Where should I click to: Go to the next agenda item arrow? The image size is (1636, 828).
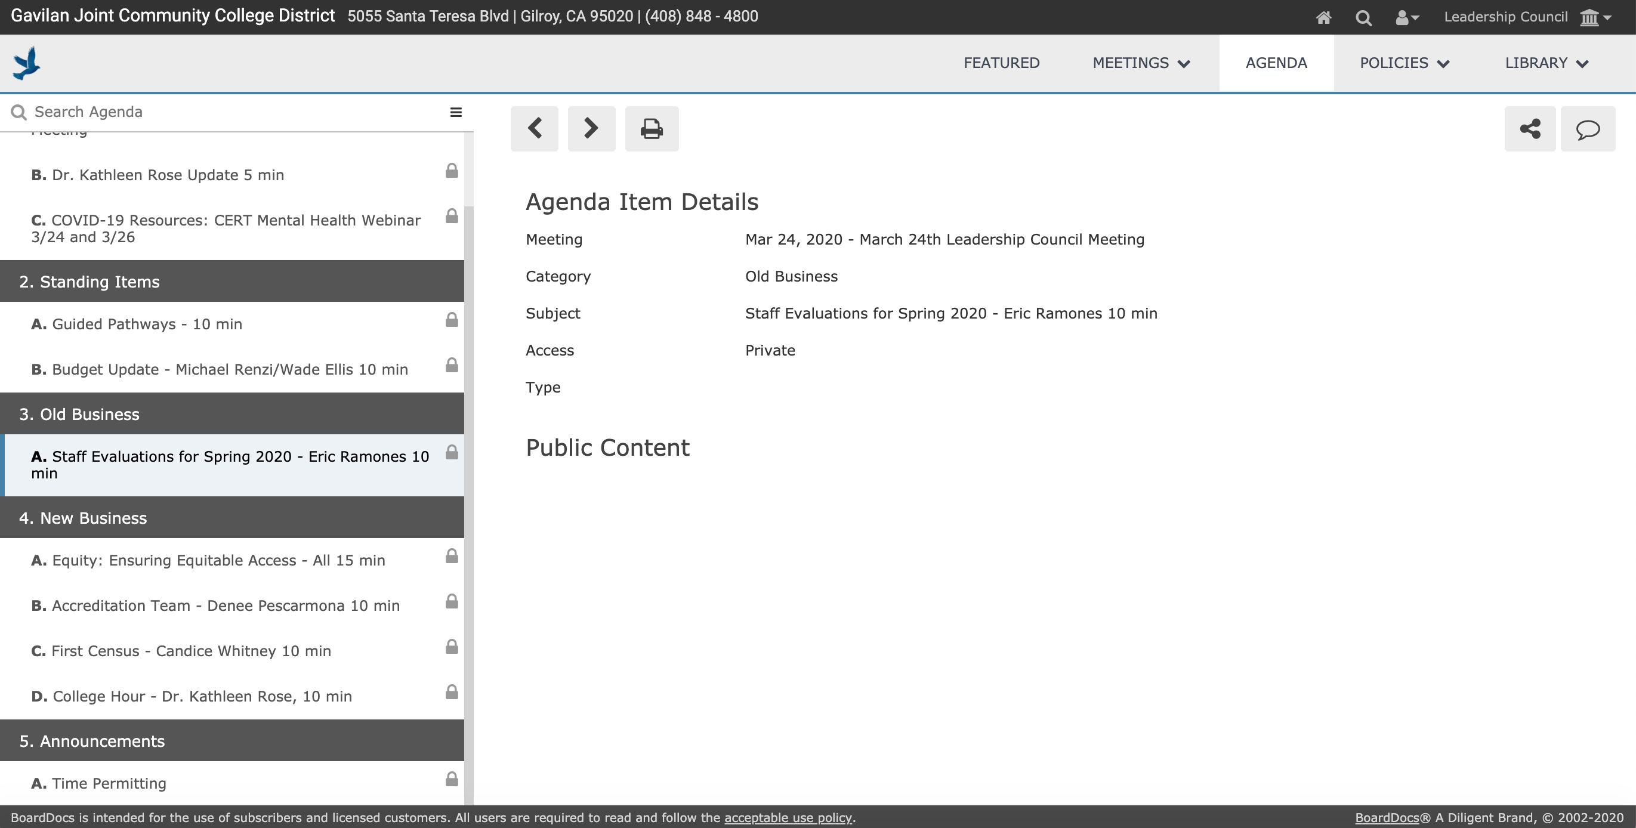(591, 128)
